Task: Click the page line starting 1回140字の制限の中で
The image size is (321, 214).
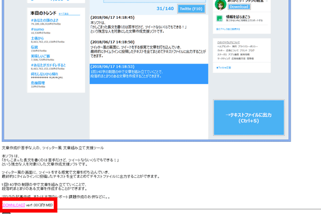Action: pyautogui.click(x=44, y=185)
